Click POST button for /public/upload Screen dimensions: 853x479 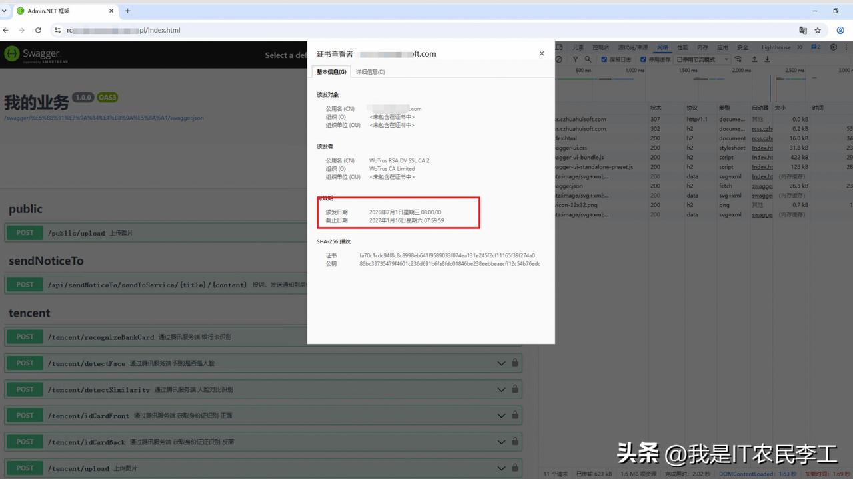(25, 233)
